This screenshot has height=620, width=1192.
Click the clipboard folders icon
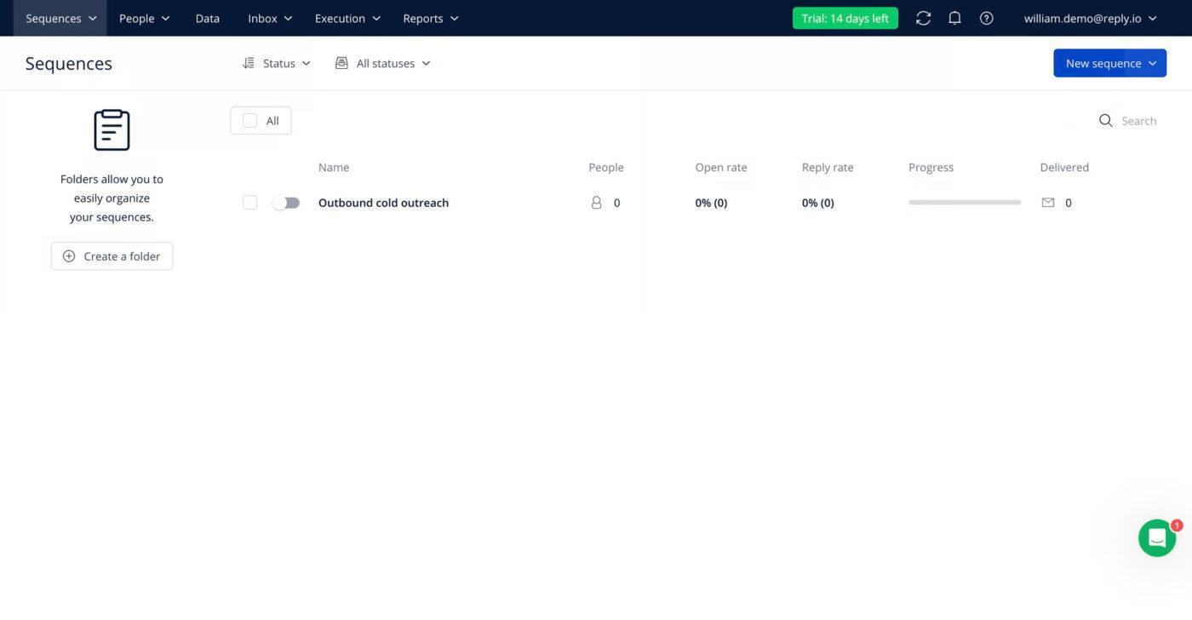pyautogui.click(x=112, y=130)
